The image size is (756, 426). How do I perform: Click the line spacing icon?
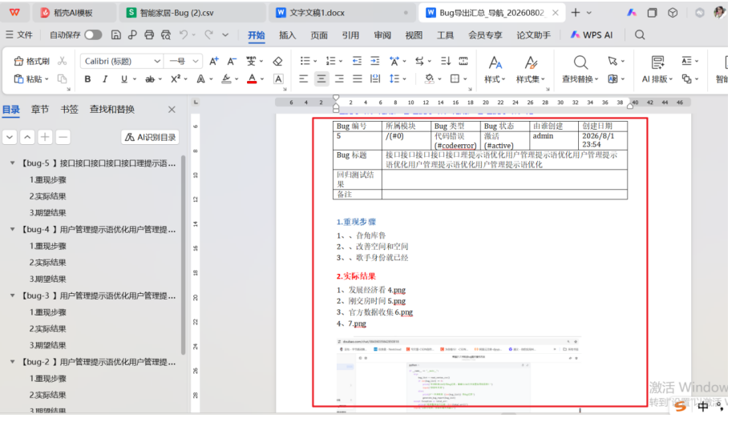pyautogui.click(x=394, y=79)
